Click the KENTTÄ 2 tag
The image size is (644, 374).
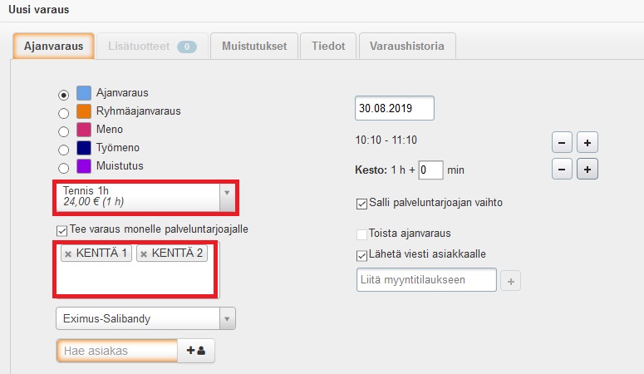coord(172,253)
